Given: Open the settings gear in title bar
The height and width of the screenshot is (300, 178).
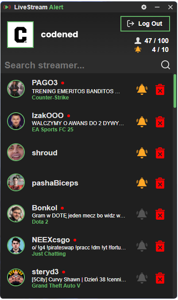Looking at the screenshot, I should pos(143,7).
